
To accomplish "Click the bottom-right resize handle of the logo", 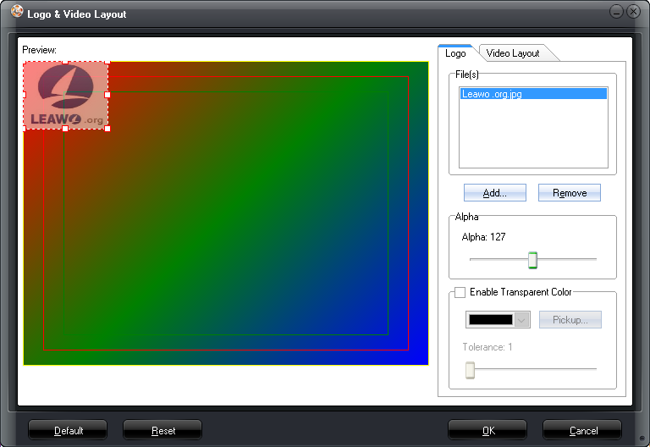I will (107, 129).
